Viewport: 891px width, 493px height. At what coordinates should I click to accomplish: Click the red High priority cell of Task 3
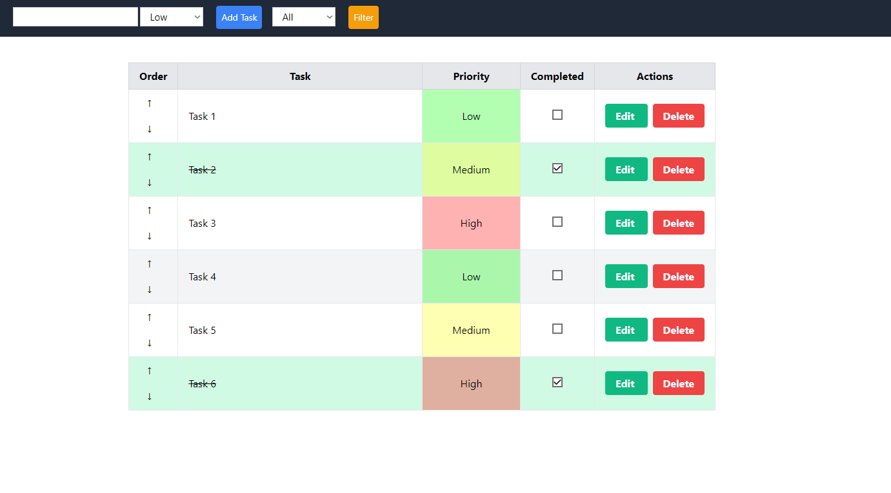471,223
